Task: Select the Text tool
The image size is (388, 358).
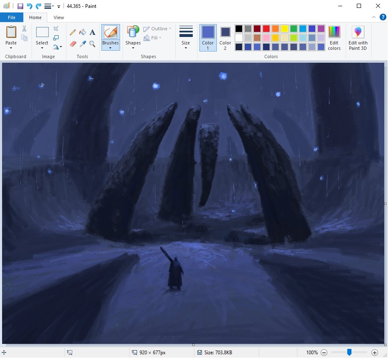Action: tap(92, 32)
